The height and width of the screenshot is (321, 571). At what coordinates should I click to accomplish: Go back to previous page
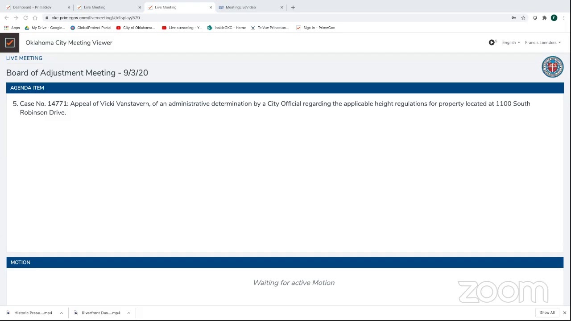point(6,18)
